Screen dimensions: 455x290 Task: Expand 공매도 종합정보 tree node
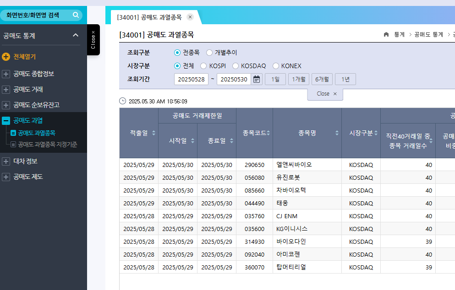[6, 74]
